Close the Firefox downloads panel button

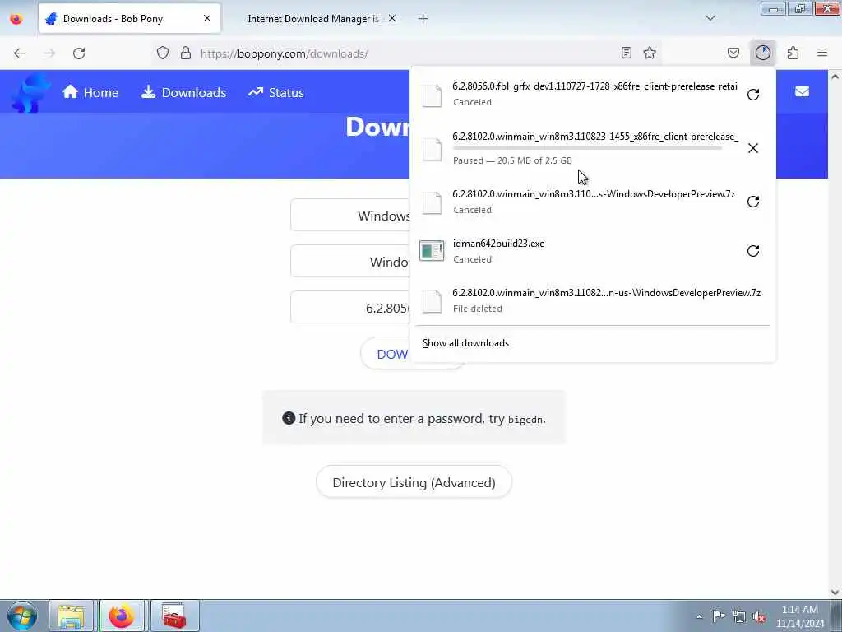[763, 53]
